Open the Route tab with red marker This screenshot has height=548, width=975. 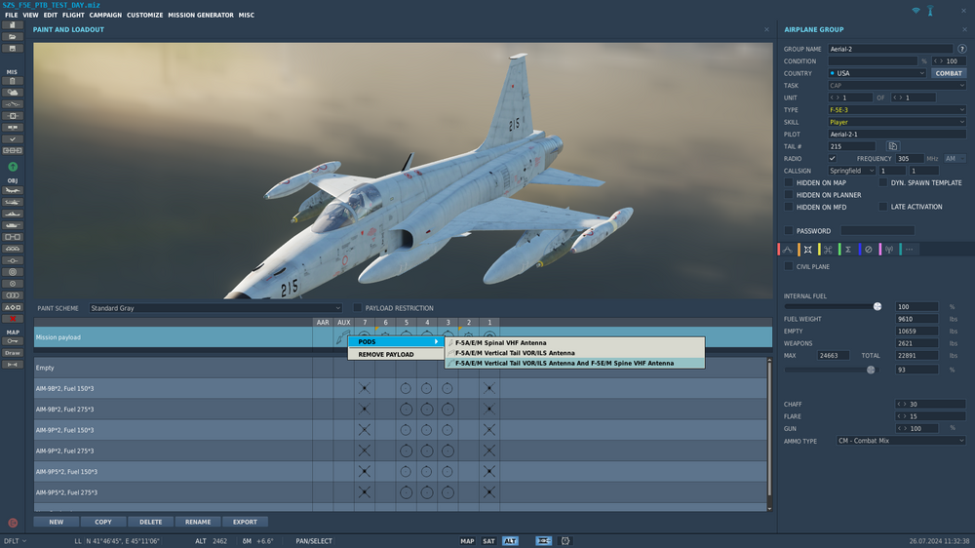click(x=787, y=250)
